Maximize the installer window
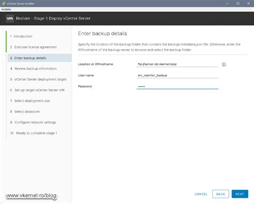The height and width of the screenshot is (204, 254). click(238, 3)
